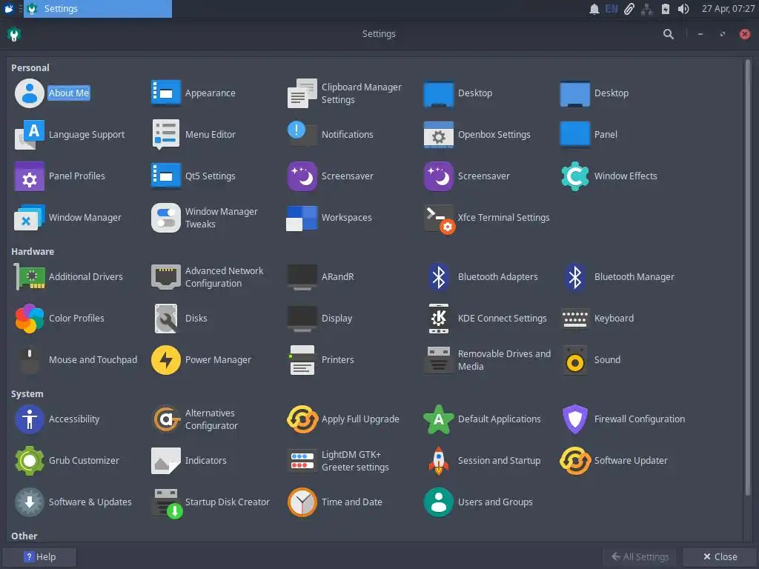Launch Startup Disk Creator

tap(210, 502)
